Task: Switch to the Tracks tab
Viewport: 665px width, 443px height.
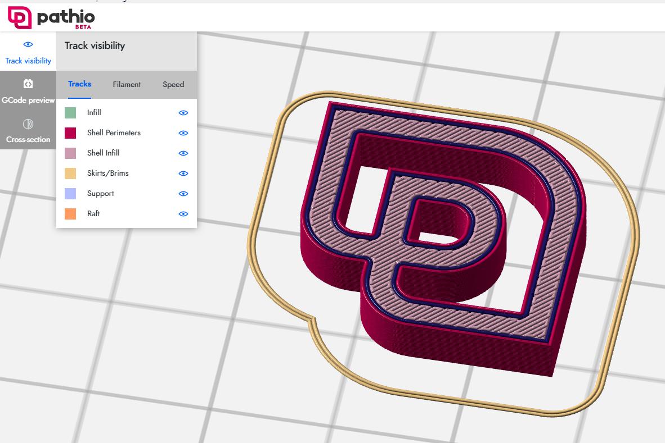Action: point(80,84)
